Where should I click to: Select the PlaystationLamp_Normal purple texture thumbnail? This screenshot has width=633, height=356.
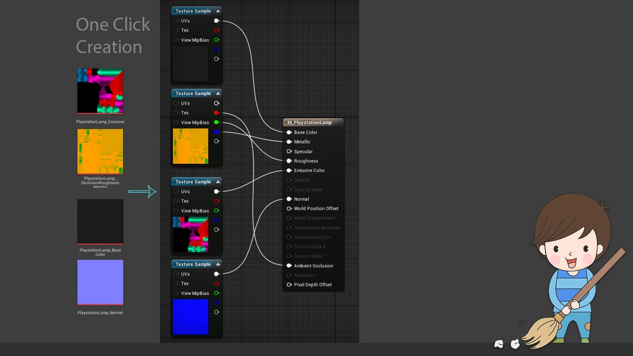tap(100, 283)
